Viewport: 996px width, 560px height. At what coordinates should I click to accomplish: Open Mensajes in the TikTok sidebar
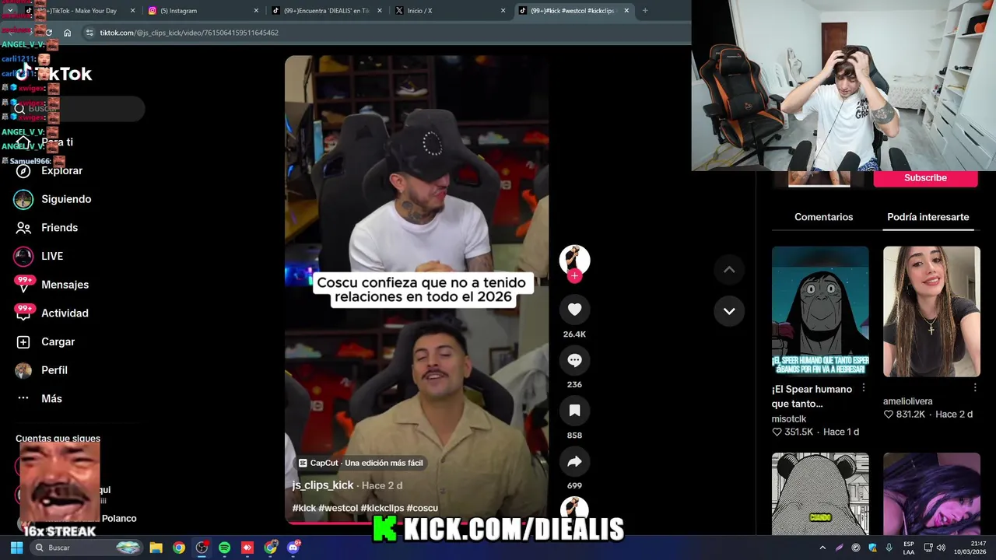click(x=65, y=285)
